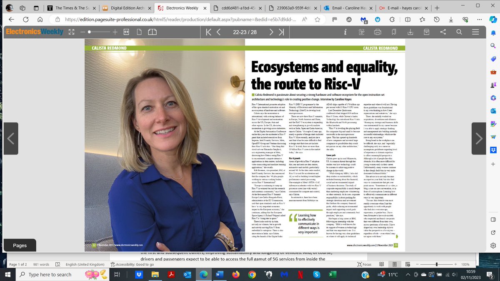Refresh the browser page
The width and height of the screenshot is (500, 281).
25,19
